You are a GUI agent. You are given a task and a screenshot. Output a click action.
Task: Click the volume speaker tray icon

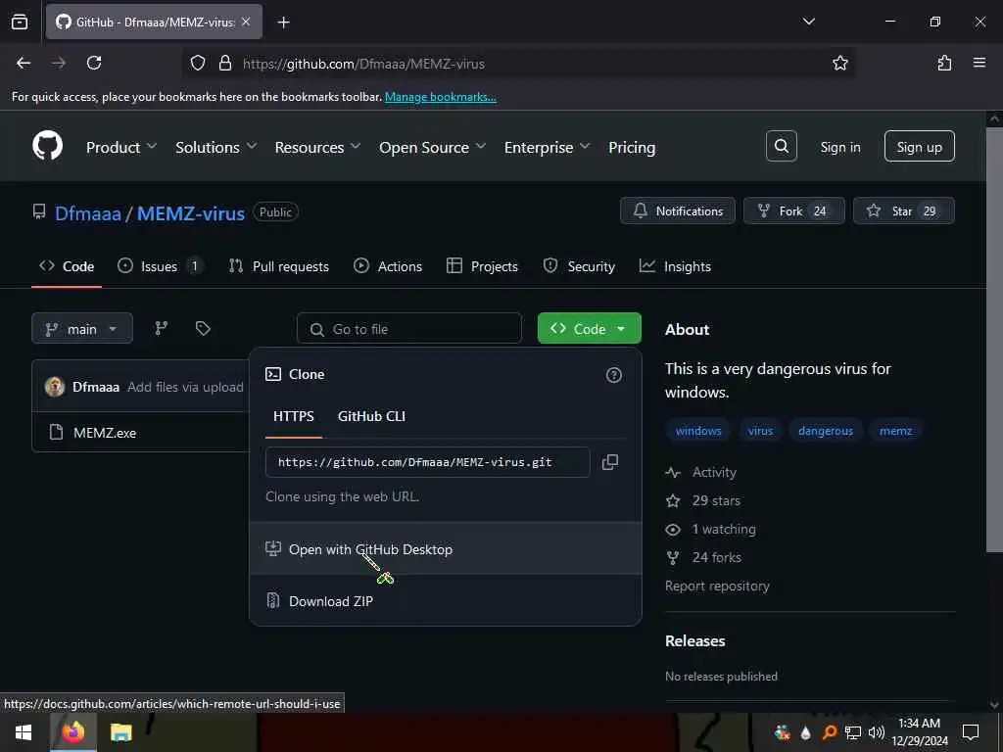click(877, 732)
